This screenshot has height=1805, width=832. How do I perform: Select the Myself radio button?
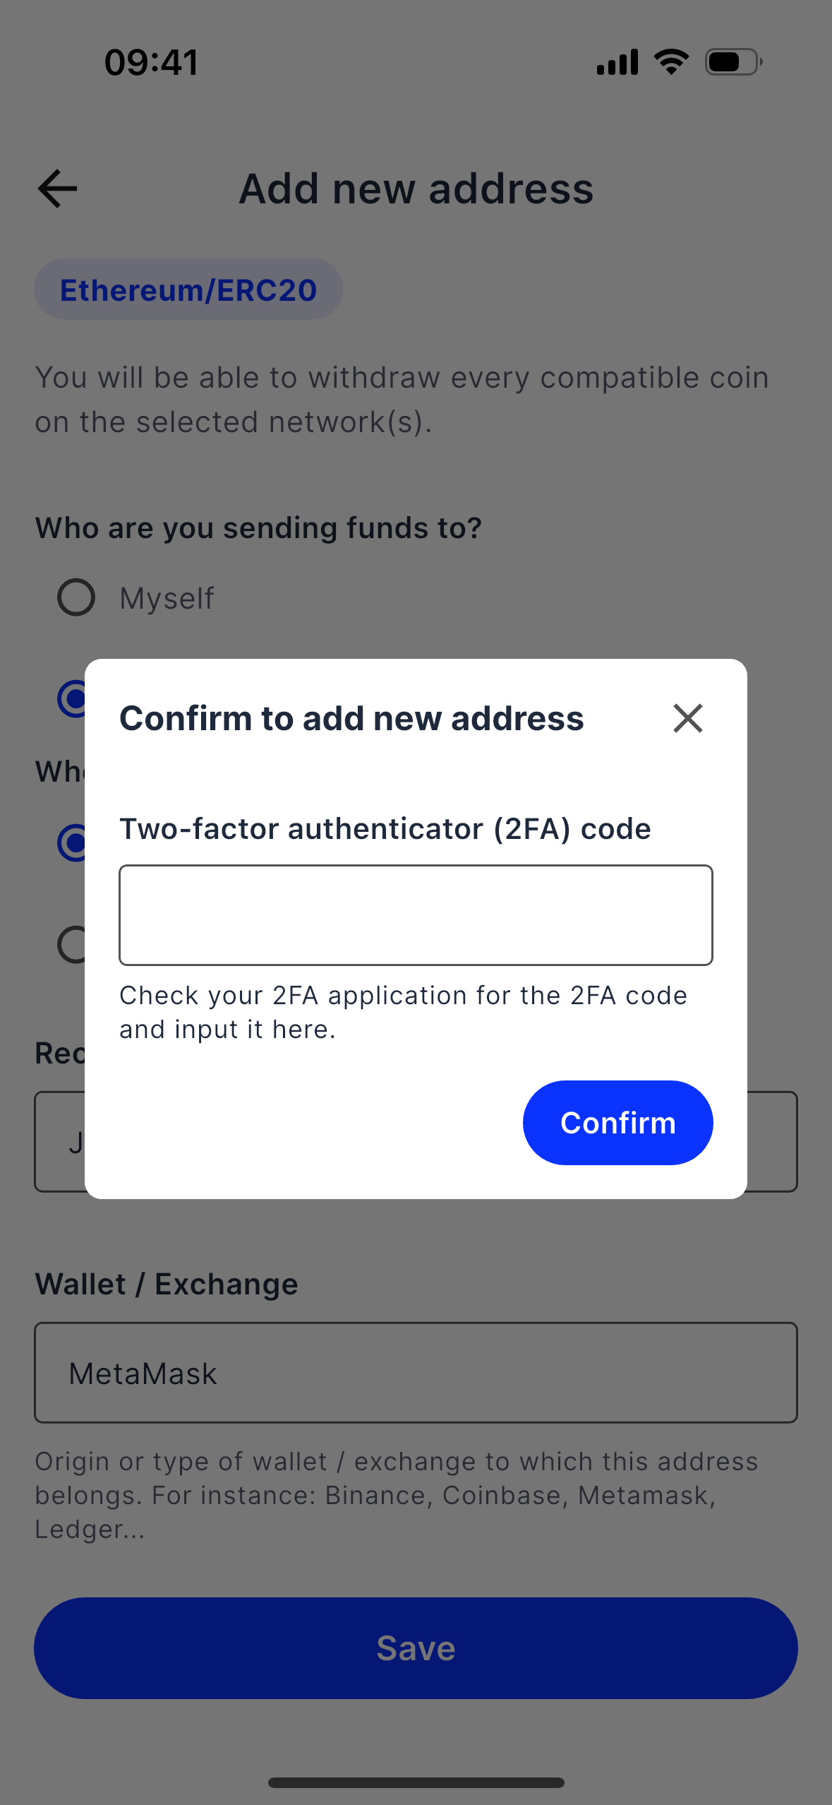click(x=76, y=597)
